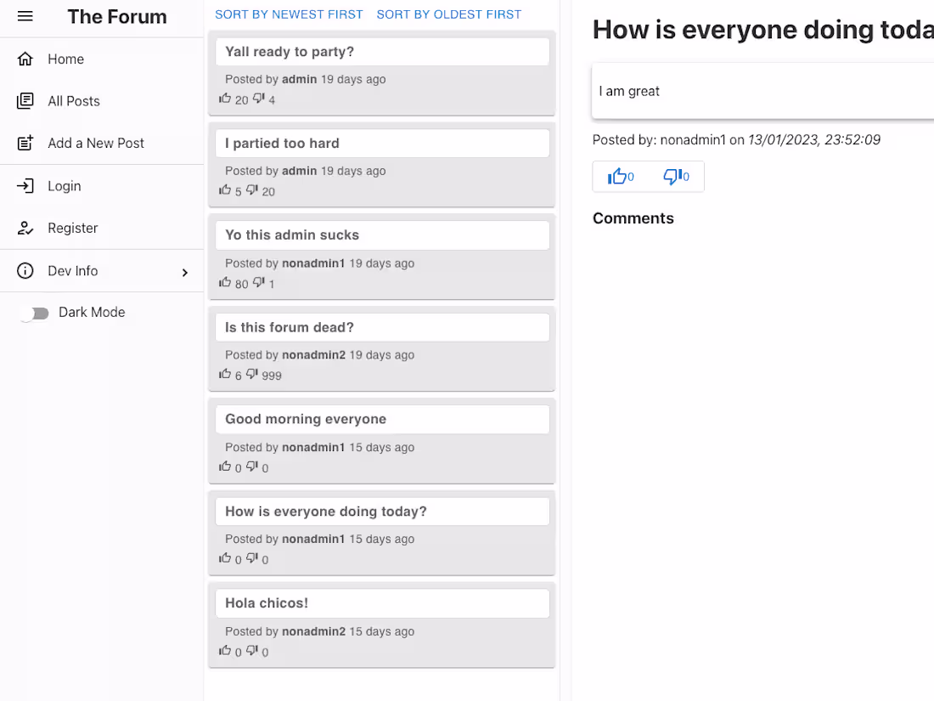Click the All Posts list icon

coord(25,101)
